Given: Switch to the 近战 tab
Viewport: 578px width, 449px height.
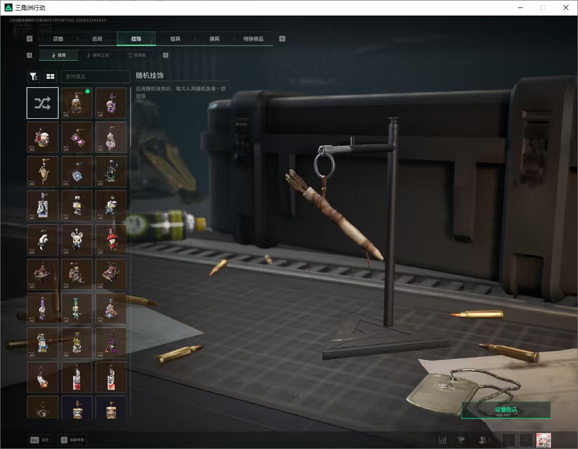Looking at the screenshot, I should [97, 39].
